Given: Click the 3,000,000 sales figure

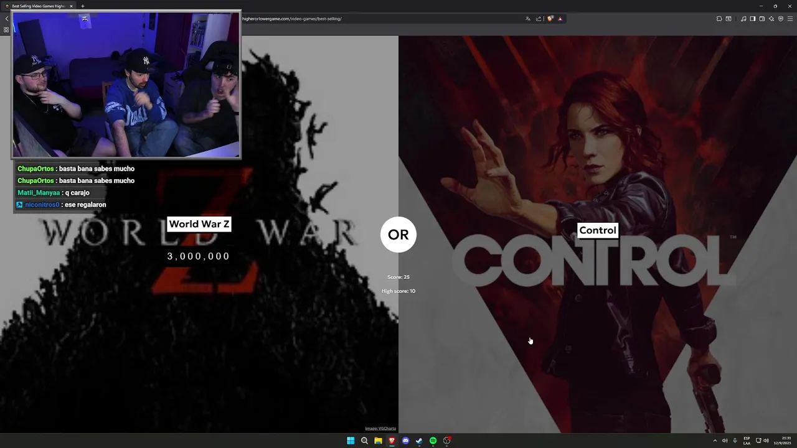Looking at the screenshot, I should coord(199,256).
